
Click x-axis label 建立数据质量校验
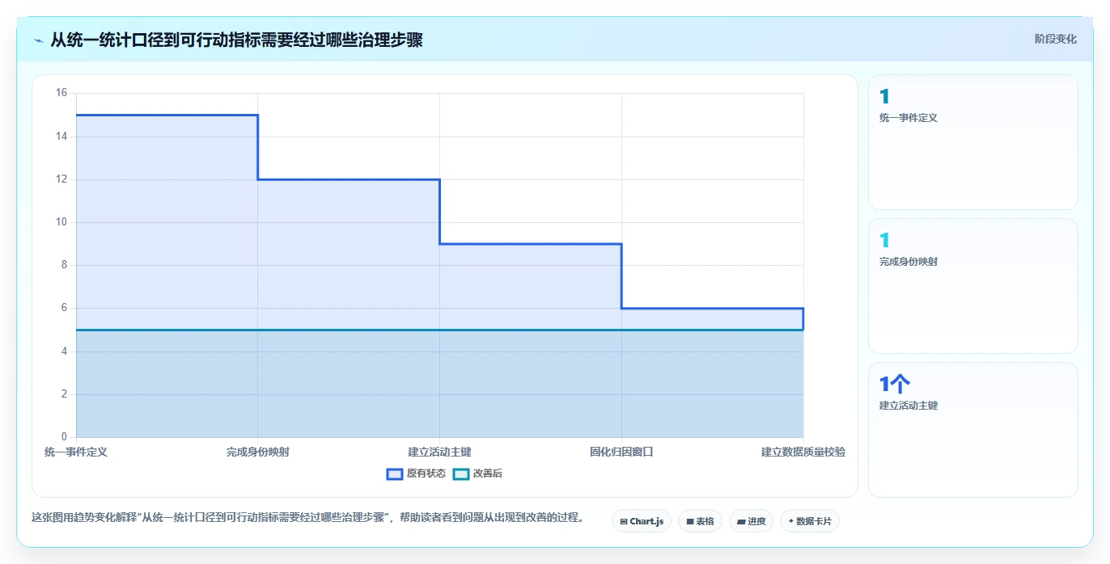(x=803, y=452)
